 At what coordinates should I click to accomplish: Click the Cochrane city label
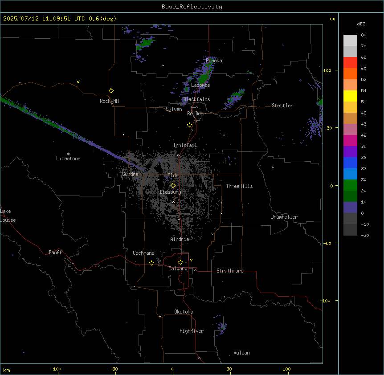click(143, 253)
